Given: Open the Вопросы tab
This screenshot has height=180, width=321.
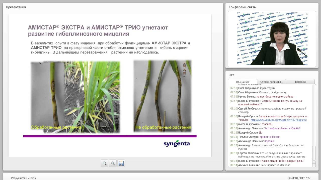Looking at the screenshot, I should 300,82.
